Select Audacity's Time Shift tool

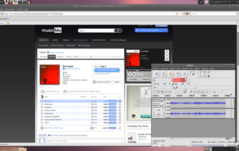[205, 76]
